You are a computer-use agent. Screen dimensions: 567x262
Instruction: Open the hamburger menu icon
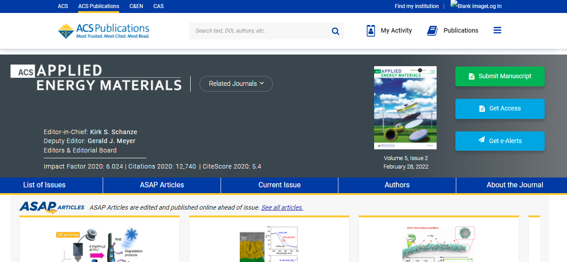[x=497, y=30]
